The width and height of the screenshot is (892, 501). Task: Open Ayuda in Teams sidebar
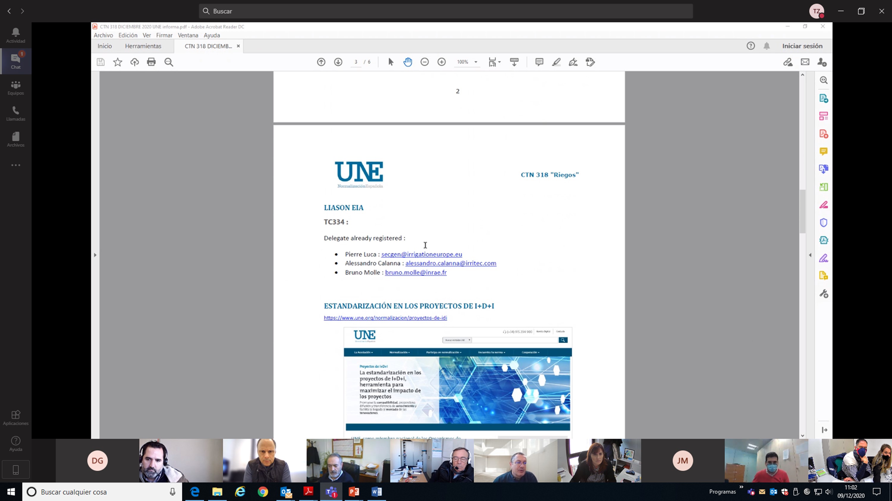tap(15, 444)
